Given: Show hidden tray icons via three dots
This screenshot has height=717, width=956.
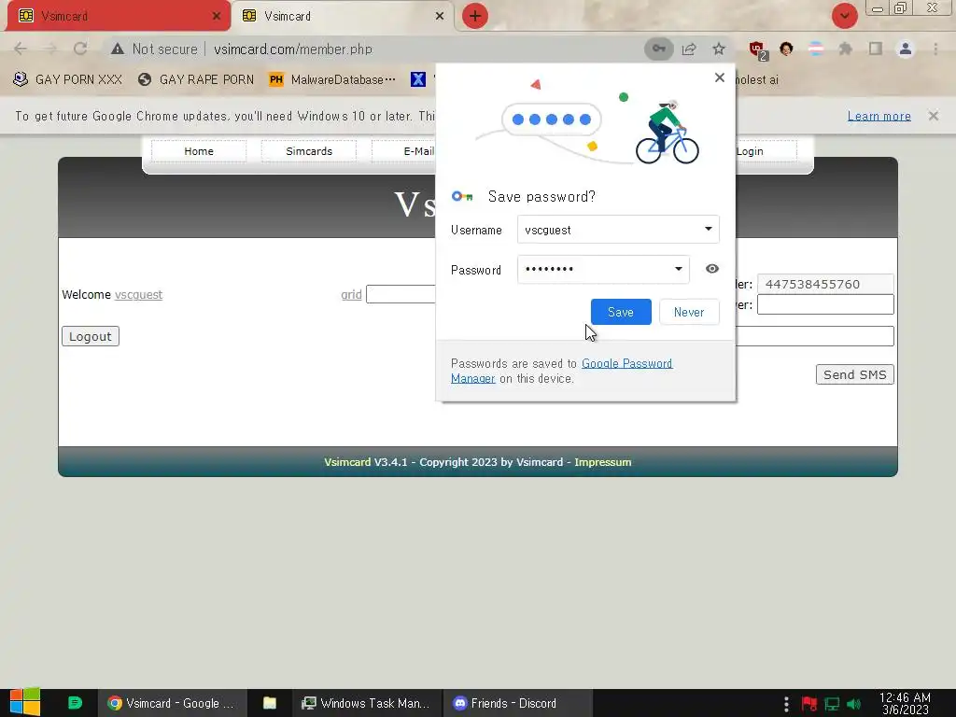Looking at the screenshot, I should pyautogui.click(x=786, y=704).
